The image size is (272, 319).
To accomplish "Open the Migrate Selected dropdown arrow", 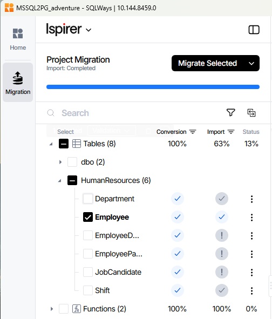I will pos(251,63).
